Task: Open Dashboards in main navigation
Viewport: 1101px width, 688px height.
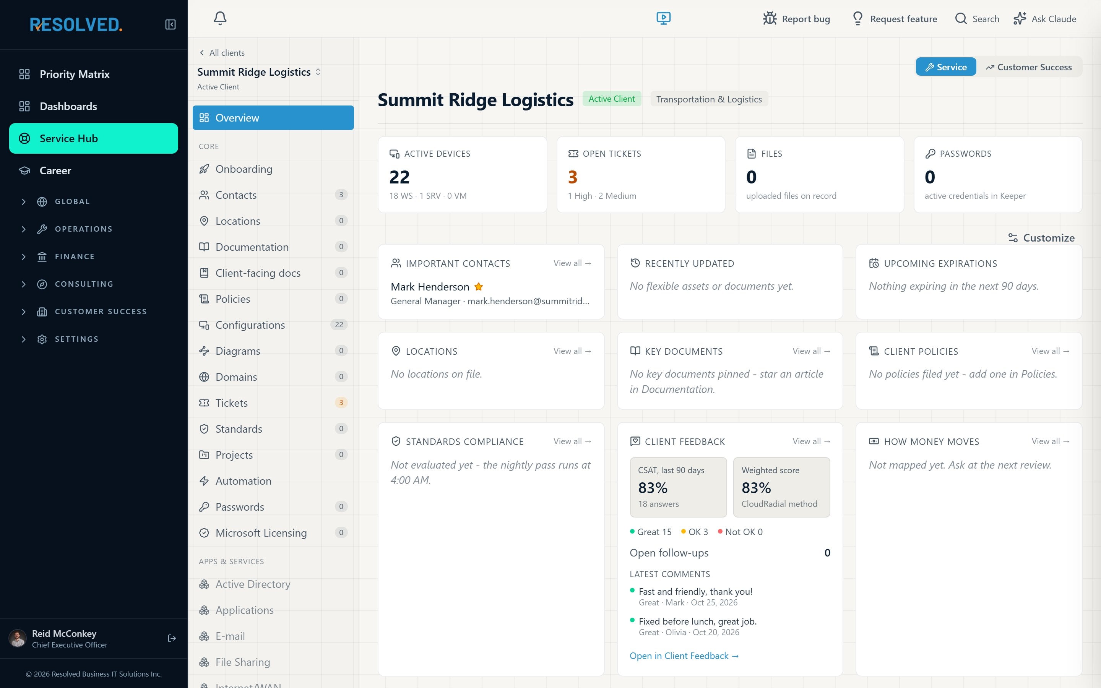Action: pos(94,106)
